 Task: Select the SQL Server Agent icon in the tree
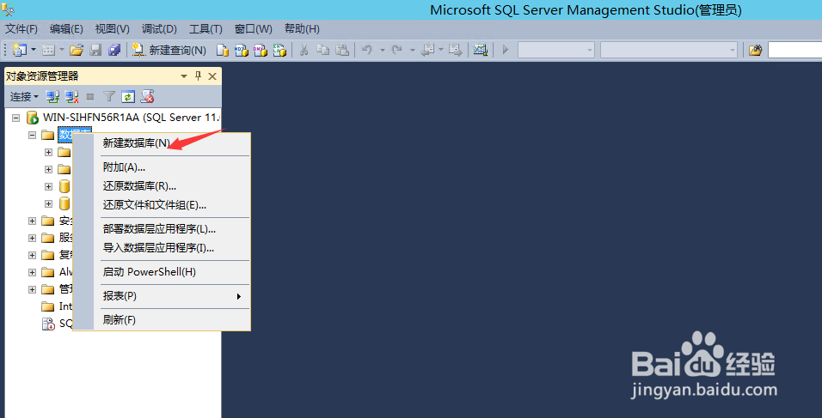point(48,324)
